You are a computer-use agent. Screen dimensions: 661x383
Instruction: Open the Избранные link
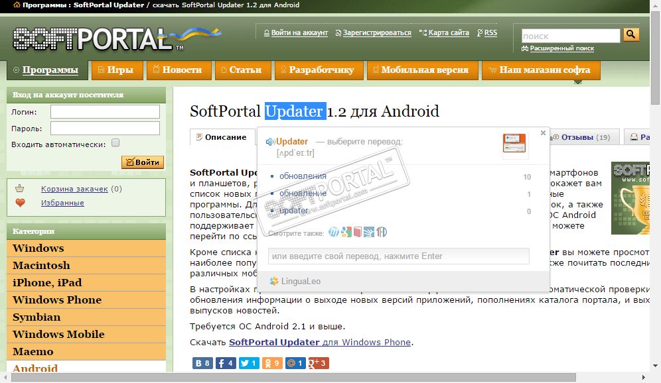click(x=62, y=203)
